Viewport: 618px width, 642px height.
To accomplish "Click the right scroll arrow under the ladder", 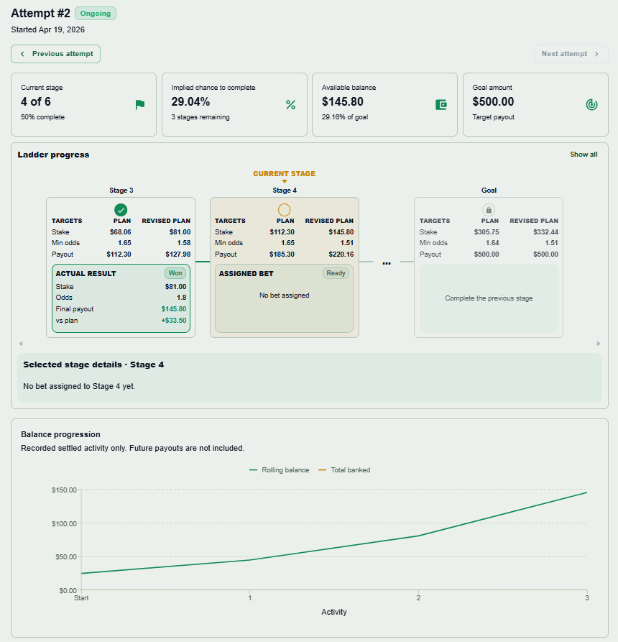I will point(599,344).
